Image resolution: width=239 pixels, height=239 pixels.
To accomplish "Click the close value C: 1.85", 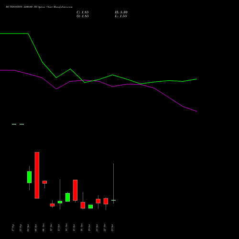I will (x=83, y=12).
